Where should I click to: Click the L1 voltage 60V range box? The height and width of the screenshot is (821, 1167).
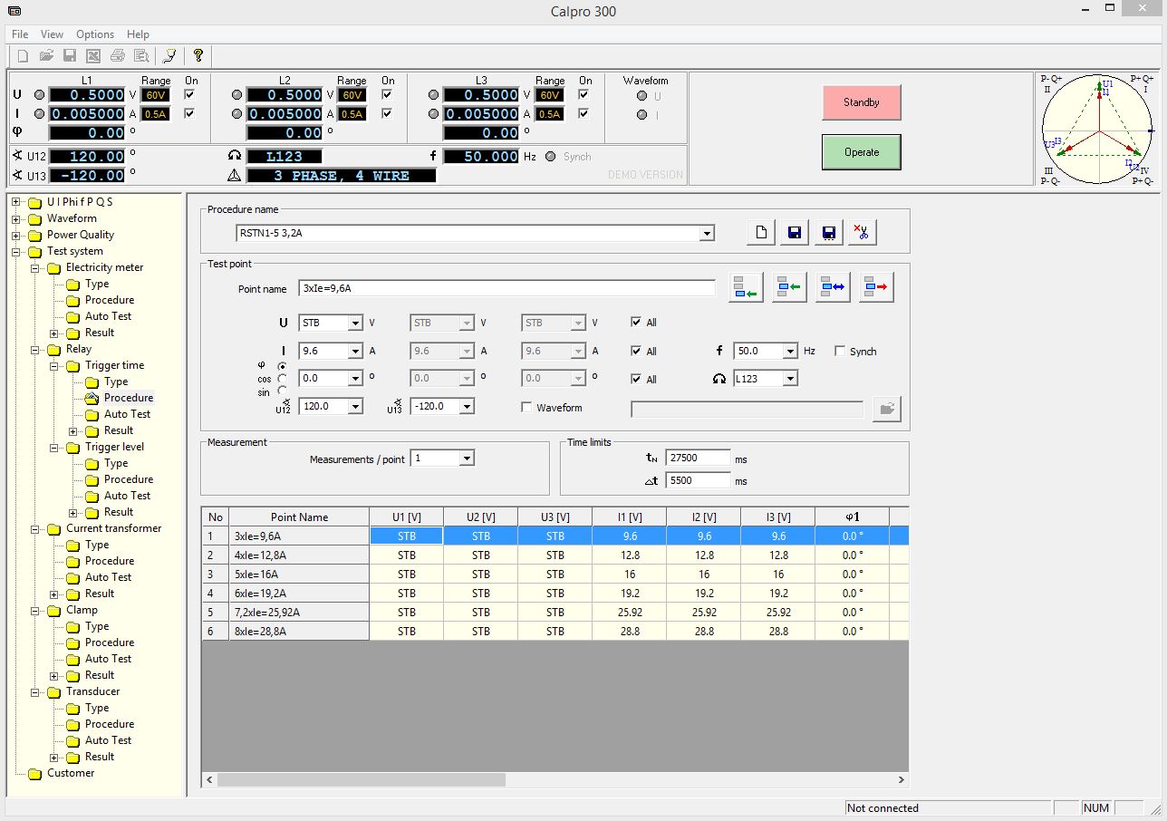155,94
